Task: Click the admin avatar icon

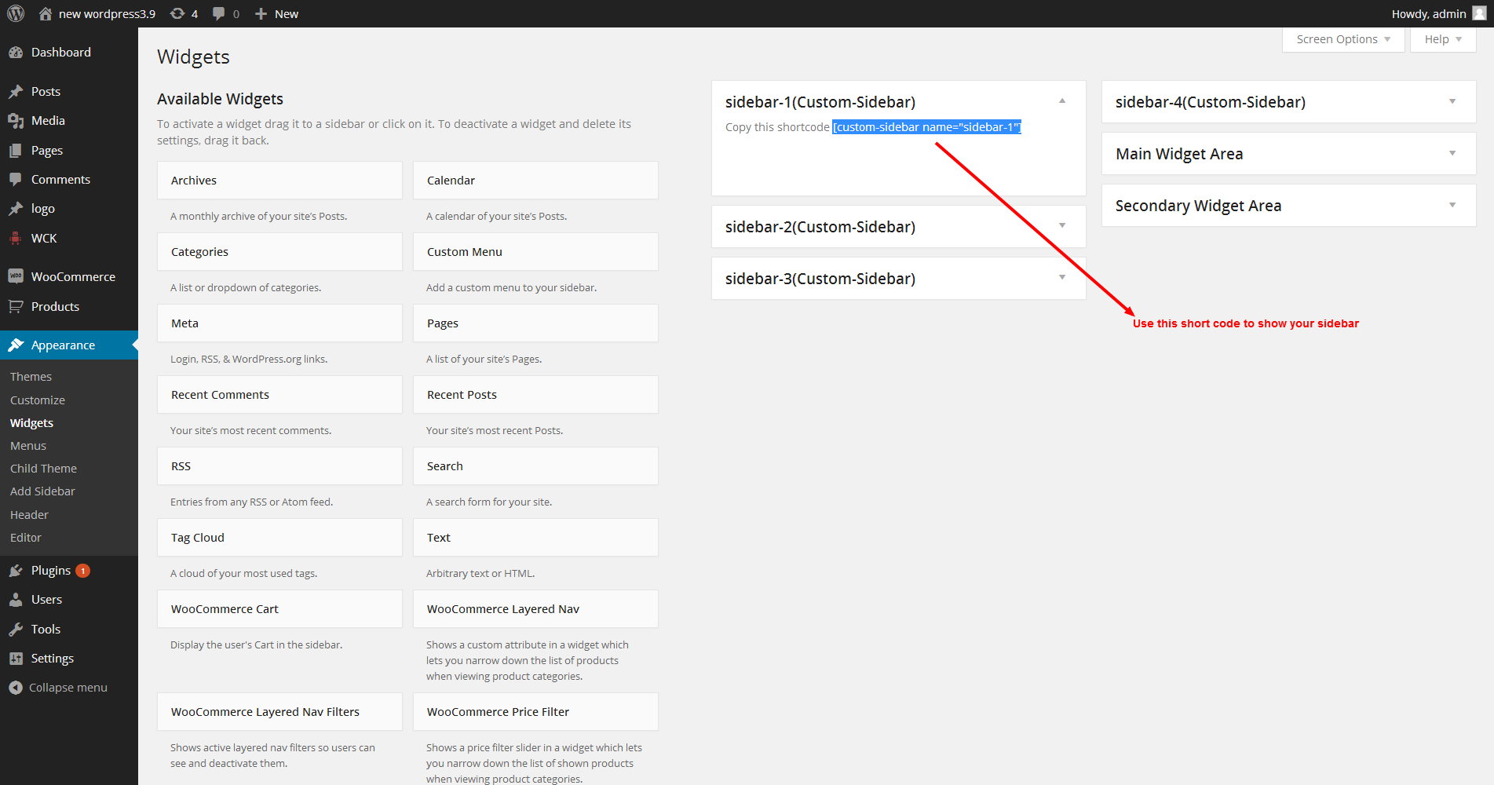Action: (x=1479, y=13)
